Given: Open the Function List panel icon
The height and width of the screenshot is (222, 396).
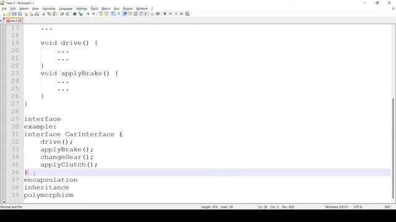Looking at the screenshot, I should tap(147, 14).
